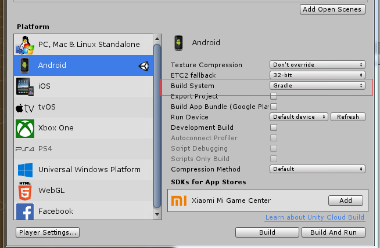Click the Xiaomi Mi logo icon
This screenshot has height=248, width=380.
(181, 200)
